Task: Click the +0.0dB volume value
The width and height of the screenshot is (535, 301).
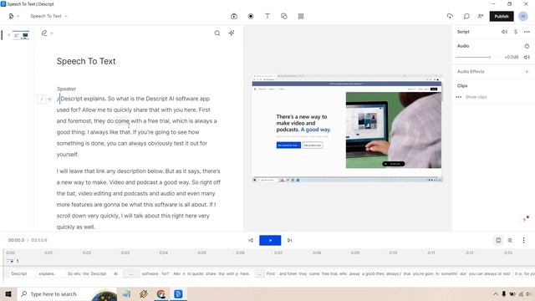Action: point(511,57)
